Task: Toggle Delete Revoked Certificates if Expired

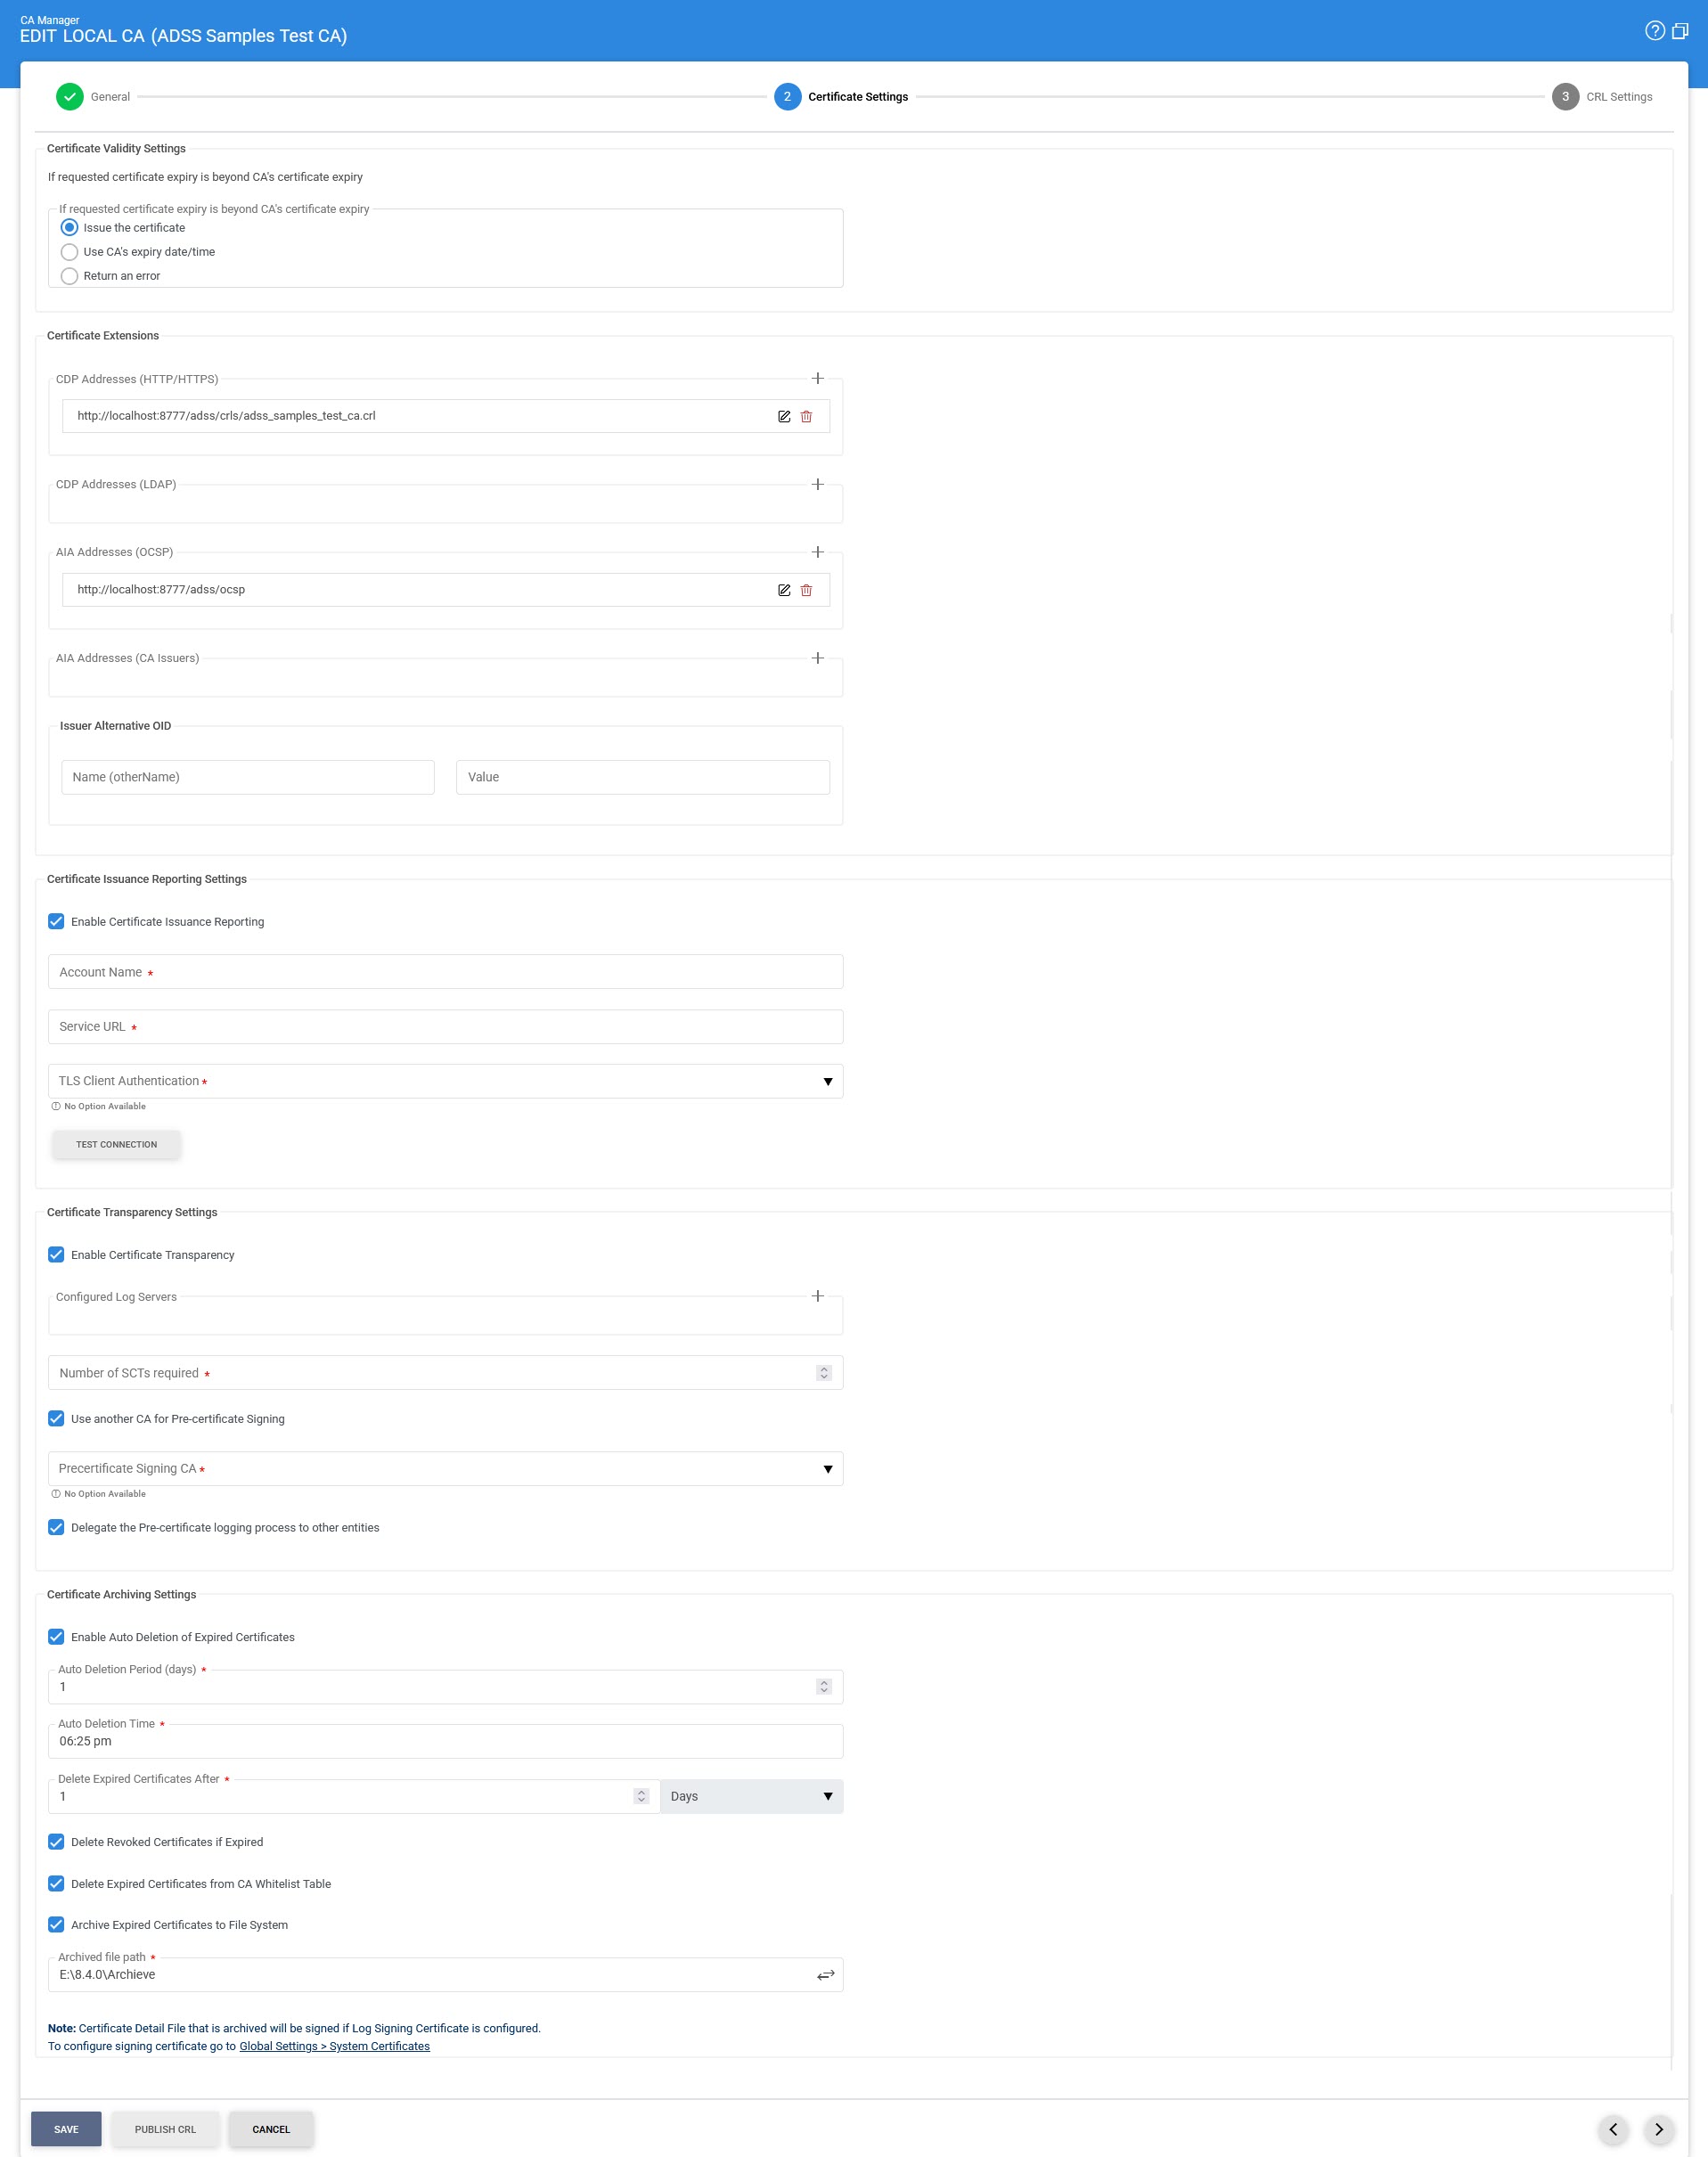Action: pyautogui.click(x=57, y=1842)
